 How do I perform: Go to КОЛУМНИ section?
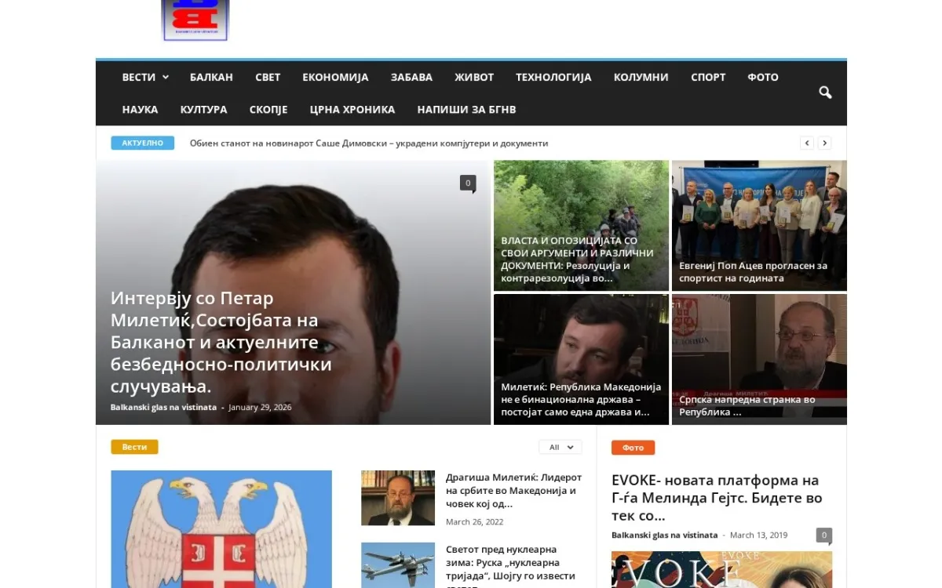point(641,77)
